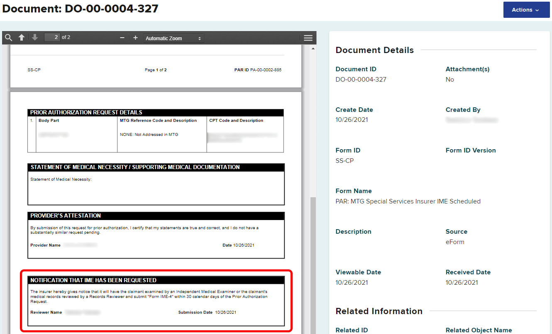Click the form name PAR: MTG Special Services text
Screen dimensions: 552x334
pyautogui.click(x=408, y=201)
